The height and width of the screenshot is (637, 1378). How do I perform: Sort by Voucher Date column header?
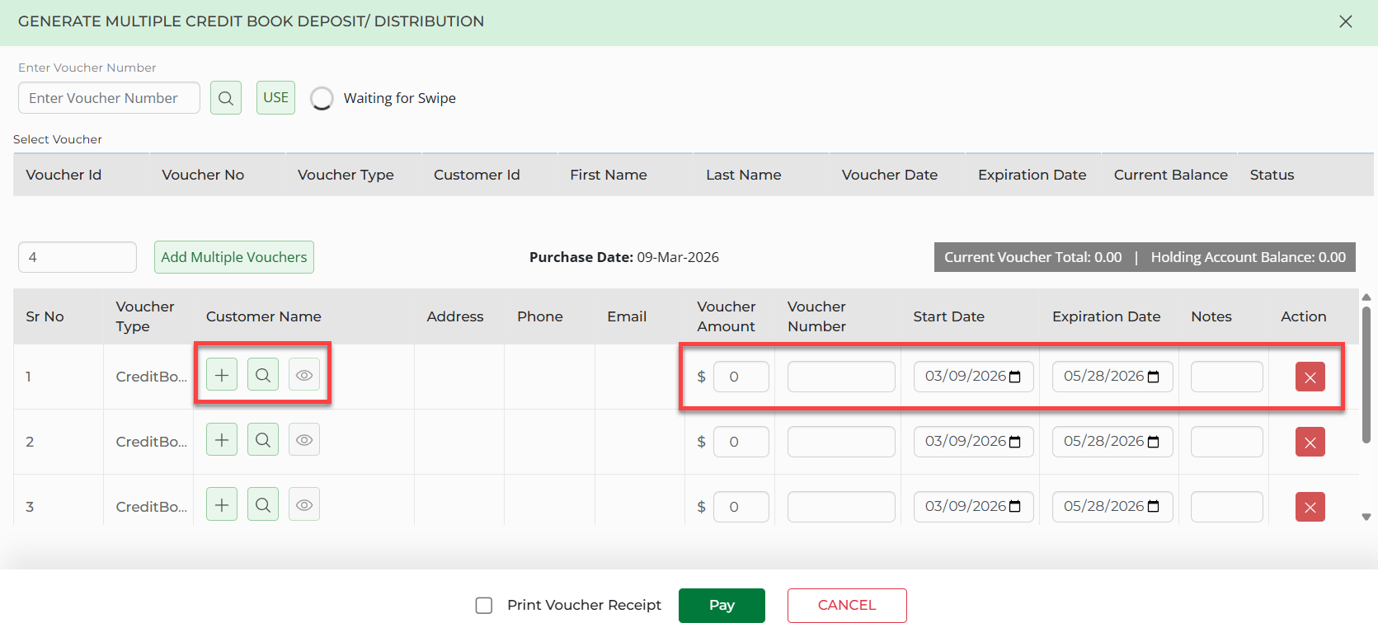[889, 175]
